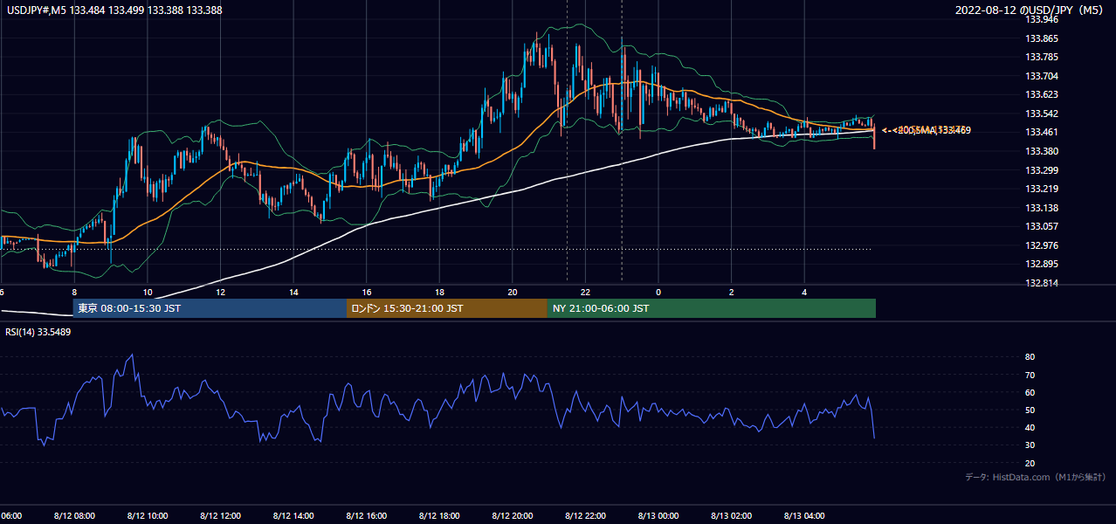Select price label 133.785
The height and width of the screenshot is (524, 1116).
tap(1043, 58)
